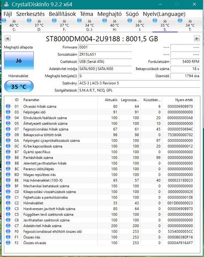Click status icon for Olvasási hibák száma
This screenshot has height=257, width=204.
[x=8, y=107]
